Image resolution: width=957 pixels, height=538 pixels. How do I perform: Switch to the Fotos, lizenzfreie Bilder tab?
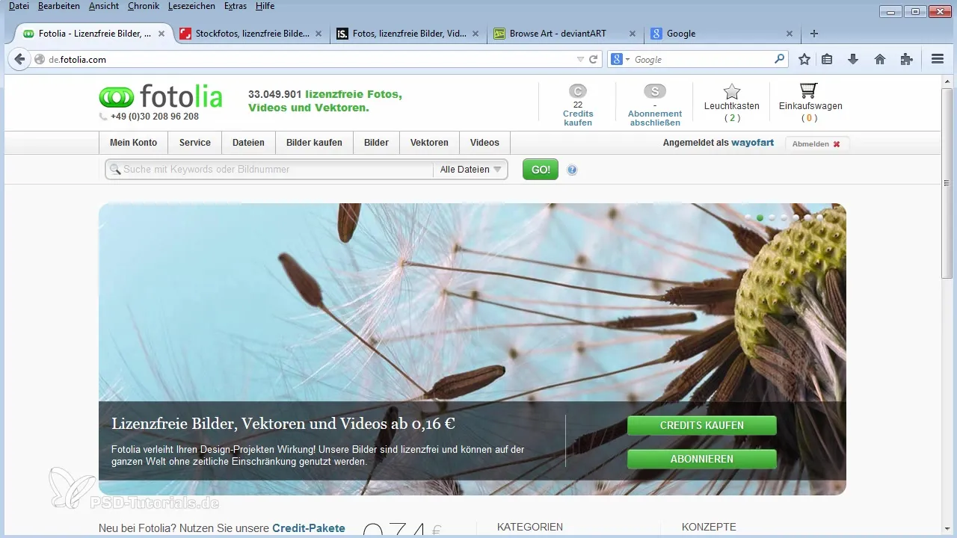pos(408,34)
